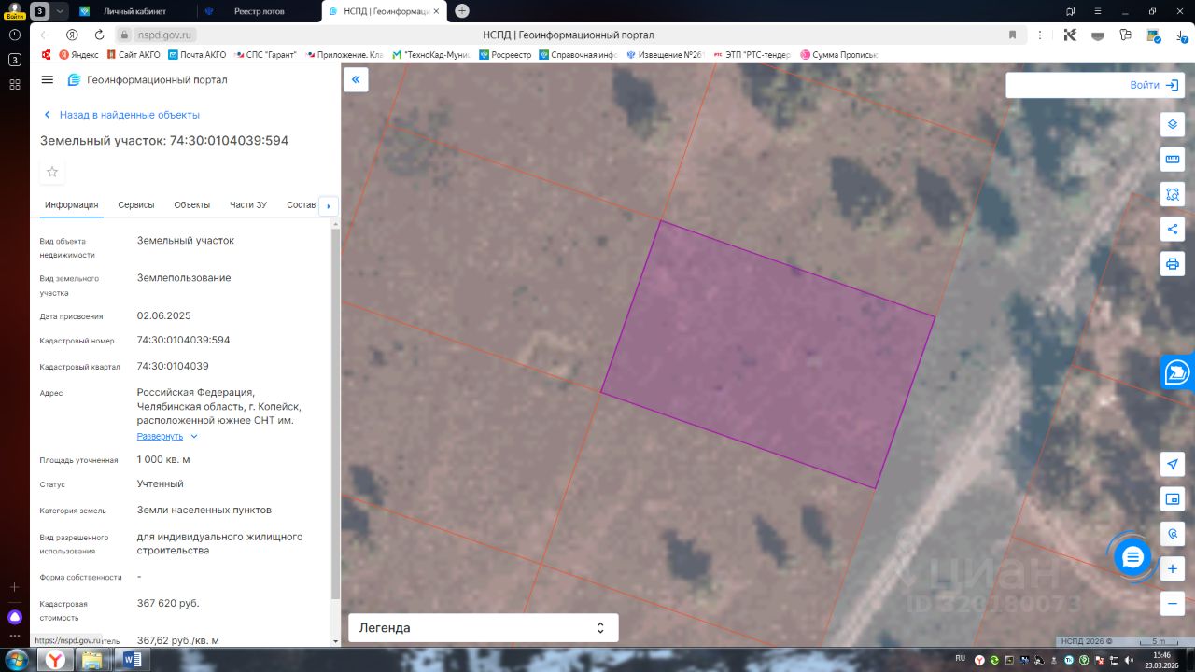Open Microsoft Word from the taskbar
Image resolution: width=1195 pixels, height=672 pixels.
[130, 660]
